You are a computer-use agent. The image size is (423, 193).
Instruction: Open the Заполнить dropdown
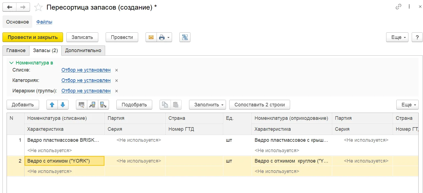208,105
